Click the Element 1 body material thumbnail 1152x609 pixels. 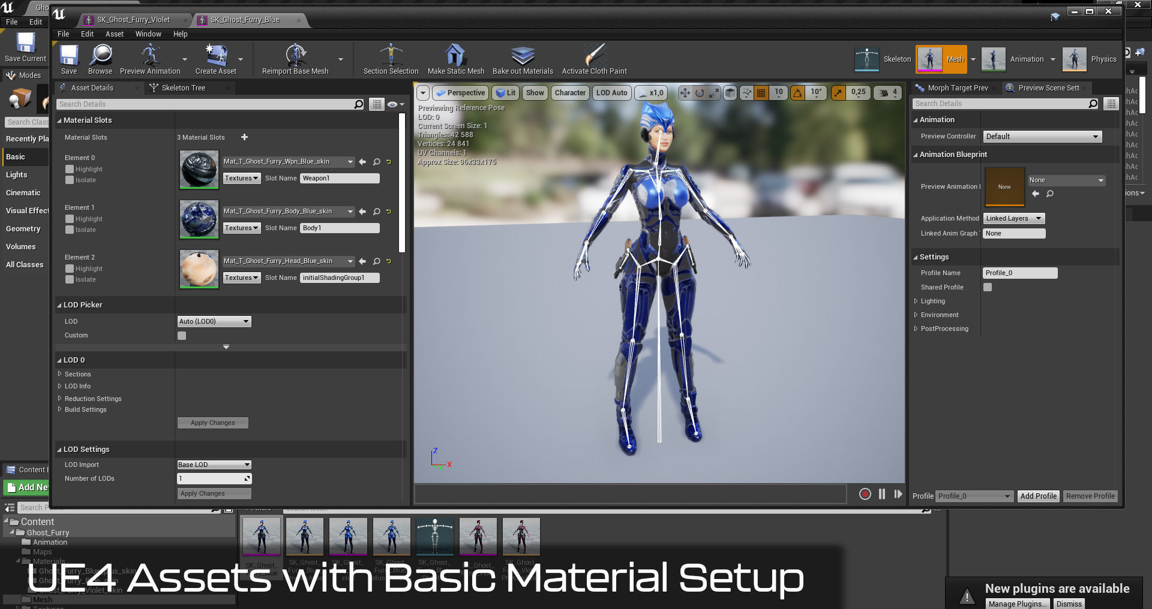click(x=199, y=219)
